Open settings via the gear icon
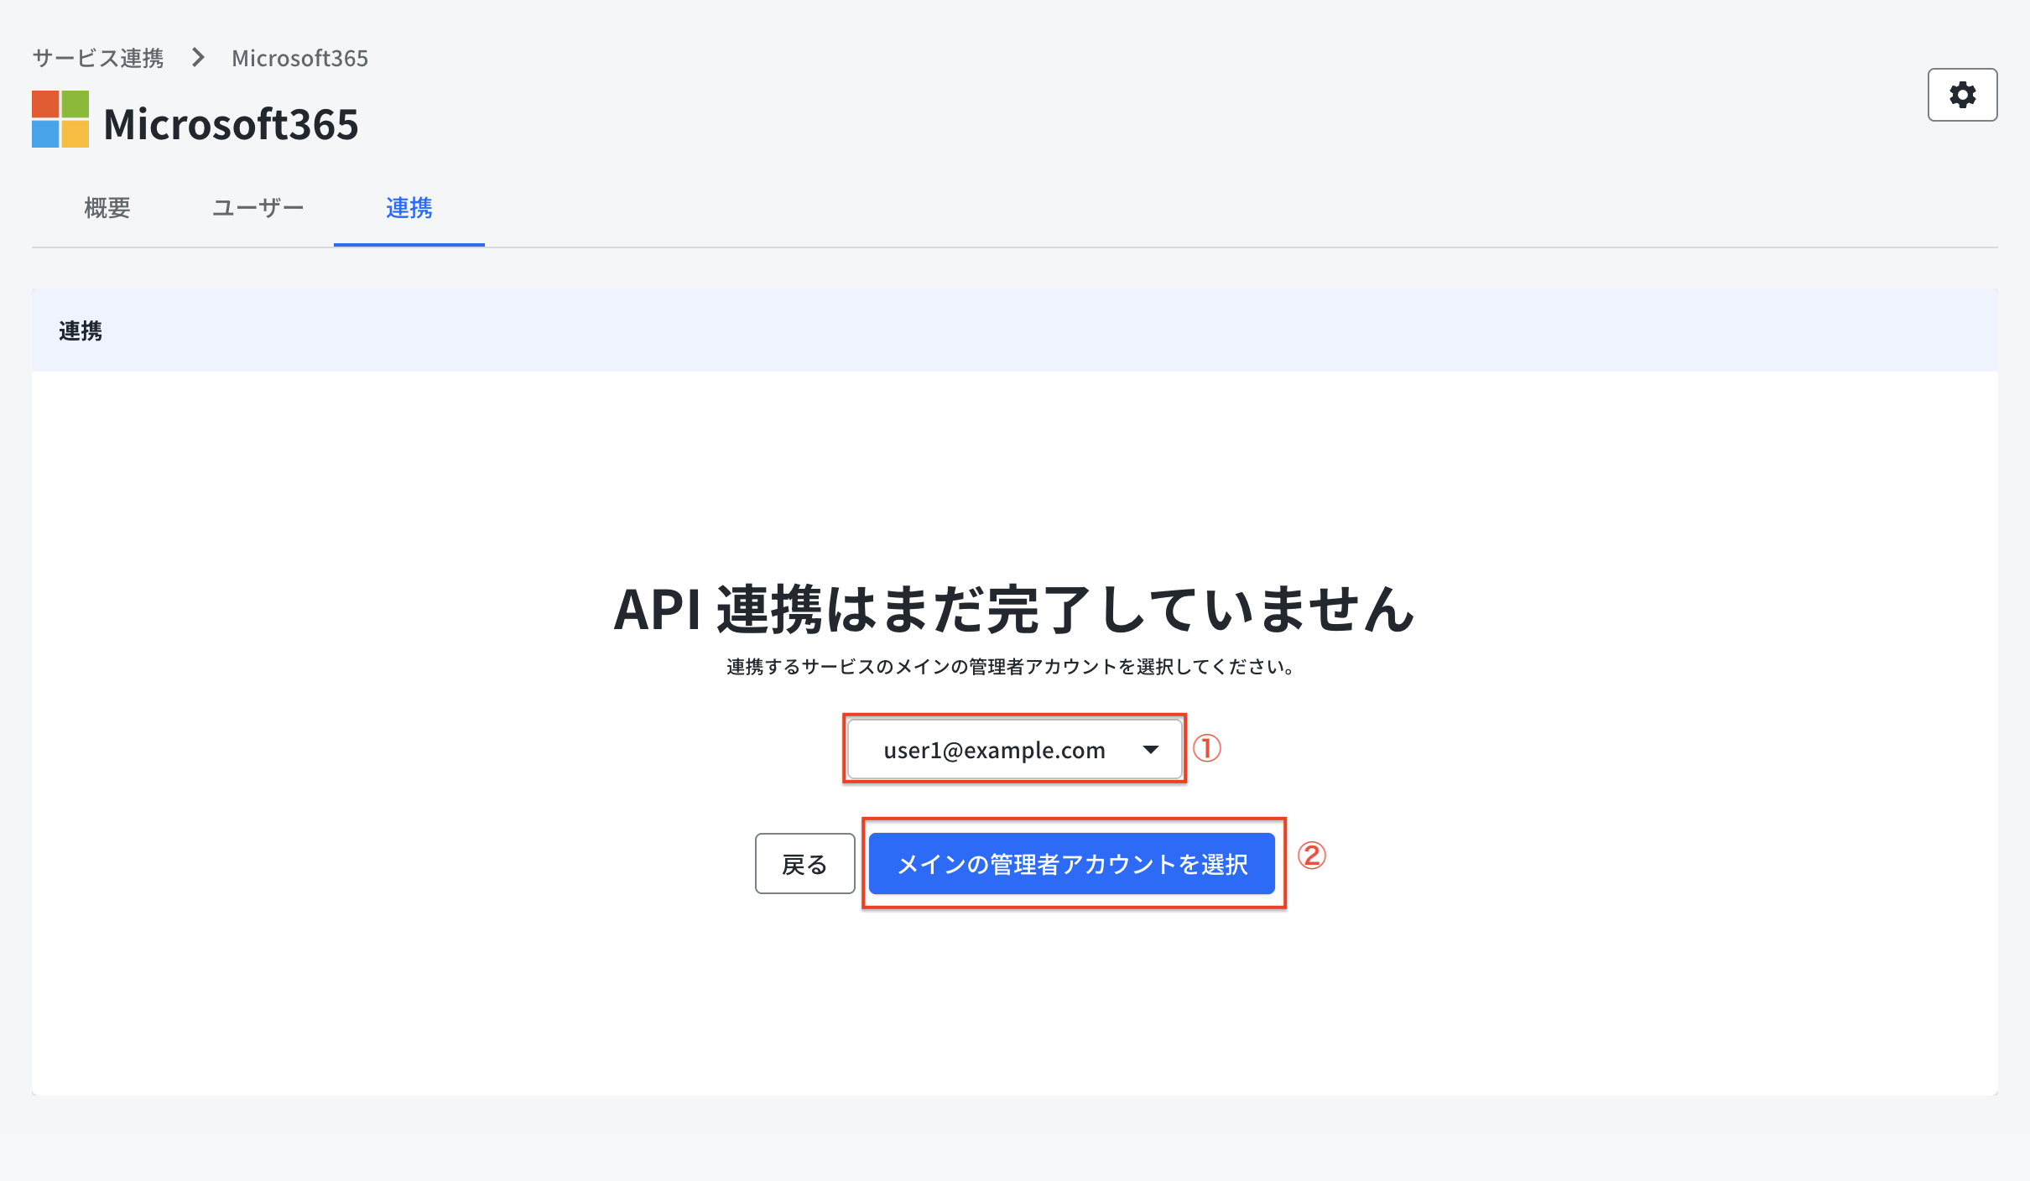The width and height of the screenshot is (2030, 1181). click(x=1962, y=95)
